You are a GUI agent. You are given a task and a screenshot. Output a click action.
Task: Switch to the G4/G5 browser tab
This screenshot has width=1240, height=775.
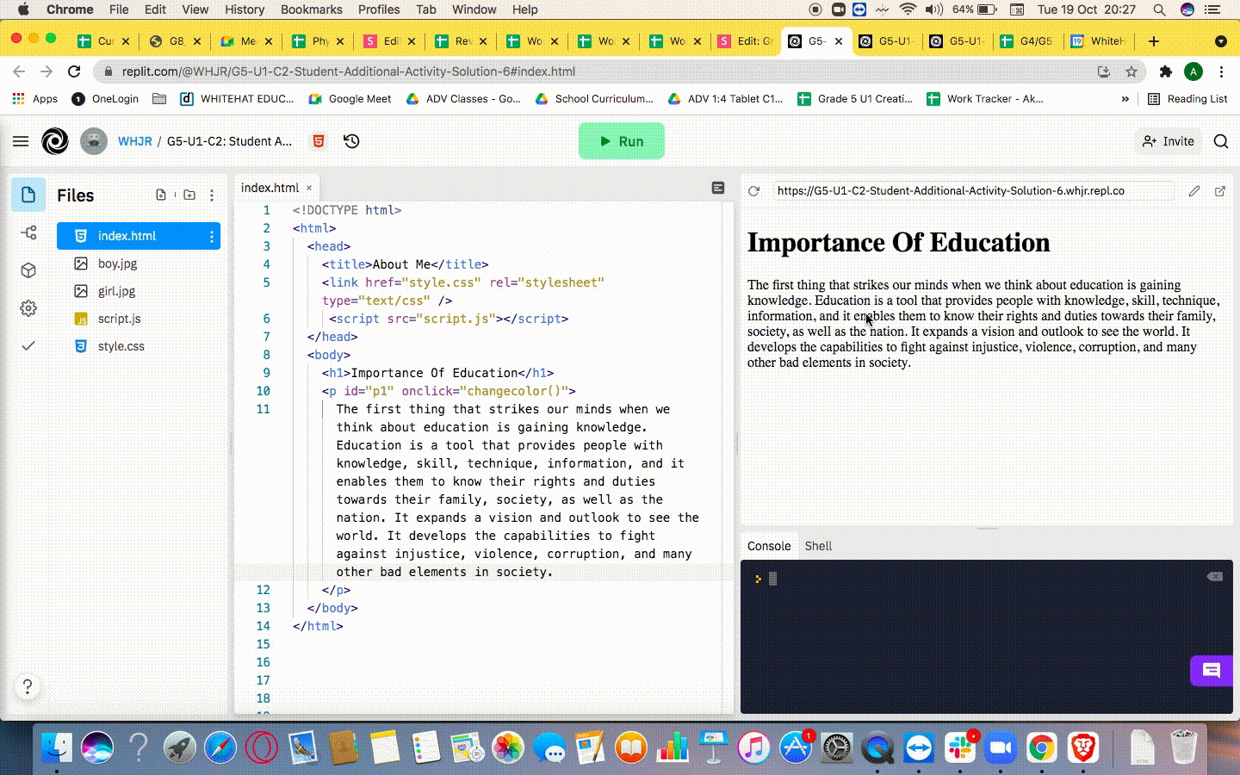click(1026, 40)
